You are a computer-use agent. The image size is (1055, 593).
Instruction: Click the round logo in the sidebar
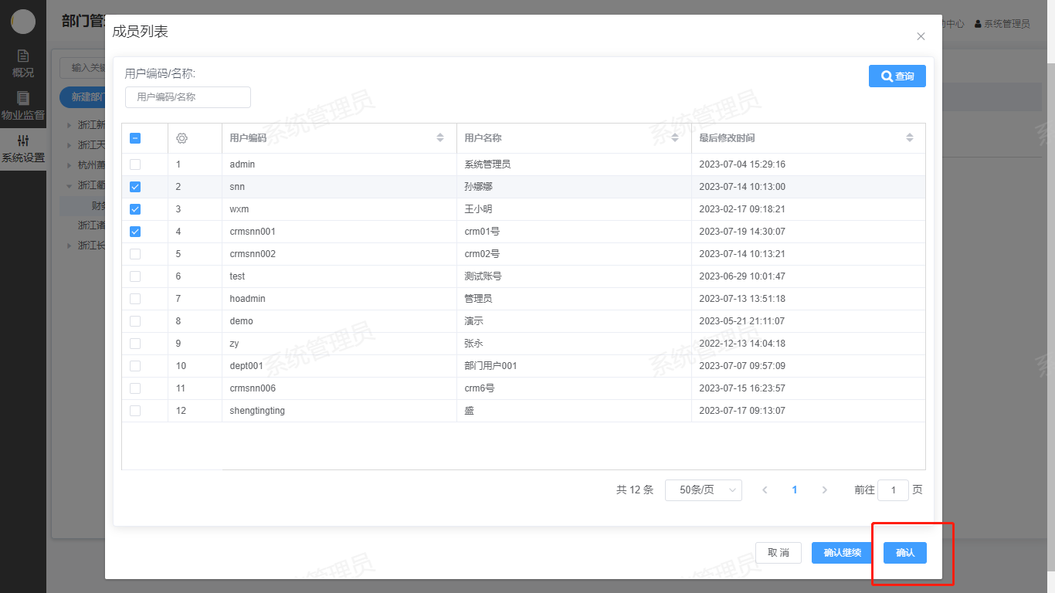tap(23, 22)
